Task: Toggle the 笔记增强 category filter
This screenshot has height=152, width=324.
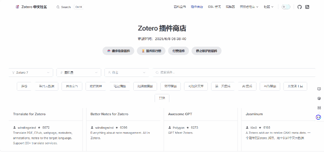Action: 120,86
